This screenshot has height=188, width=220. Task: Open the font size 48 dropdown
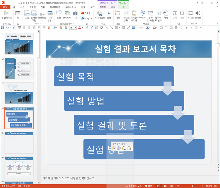click(75, 28)
